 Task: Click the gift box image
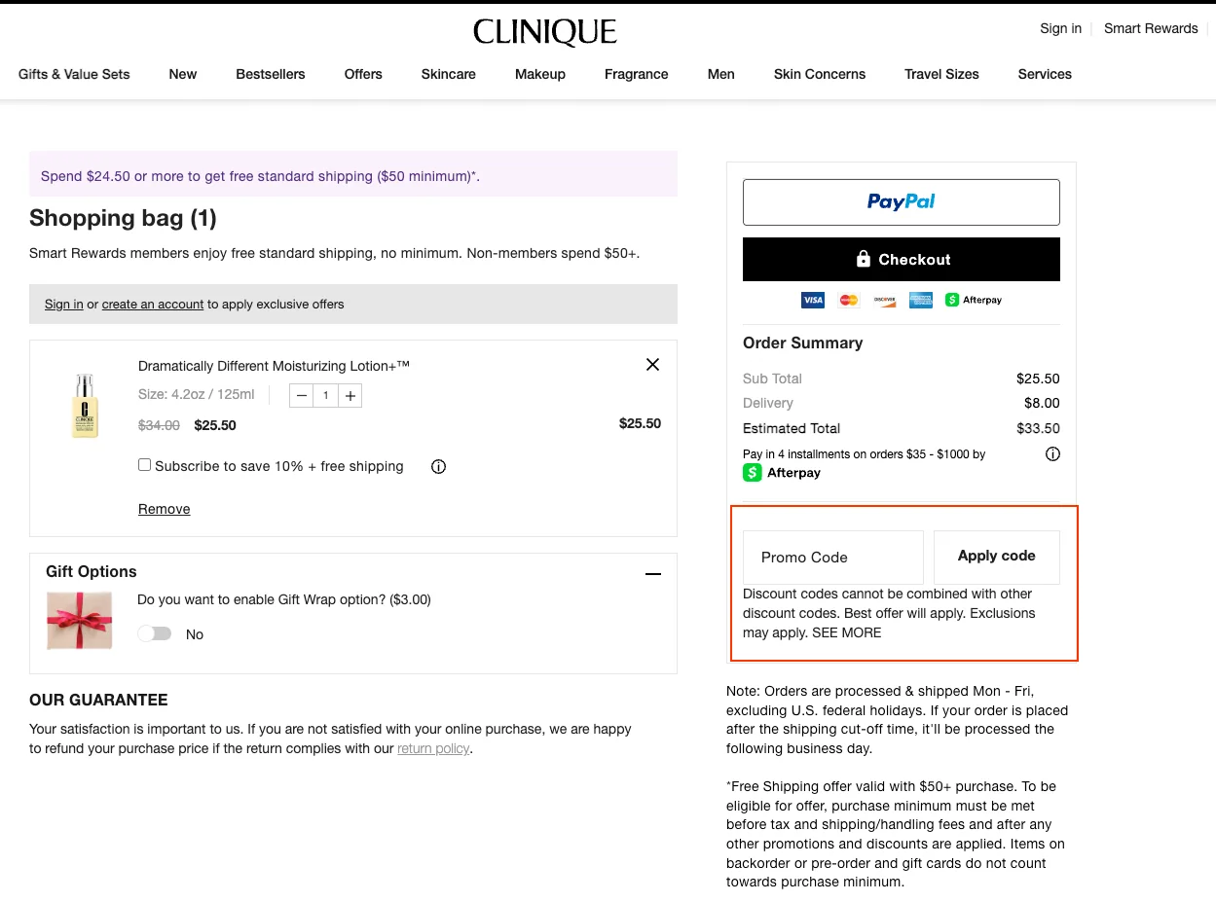[x=80, y=620]
